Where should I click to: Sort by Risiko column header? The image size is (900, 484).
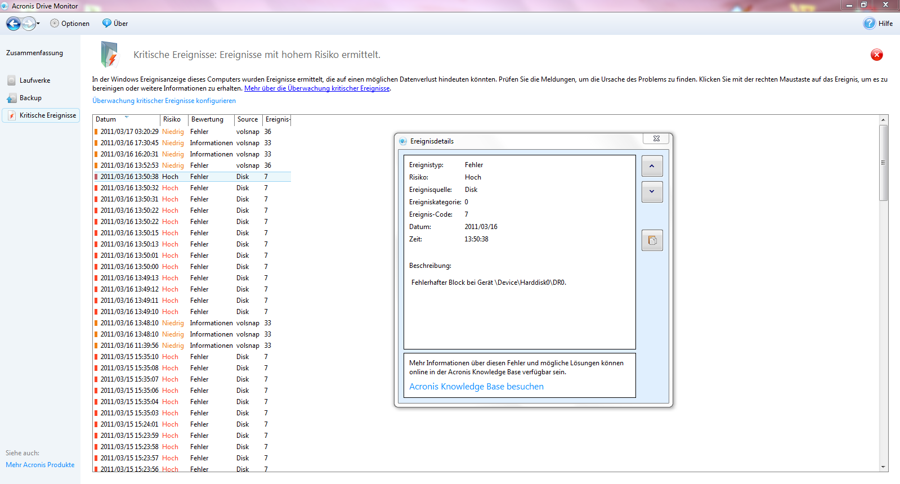pyautogui.click(x=174, y=119)
